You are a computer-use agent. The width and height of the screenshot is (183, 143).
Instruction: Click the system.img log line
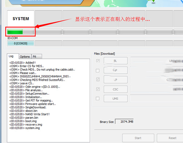25,128
